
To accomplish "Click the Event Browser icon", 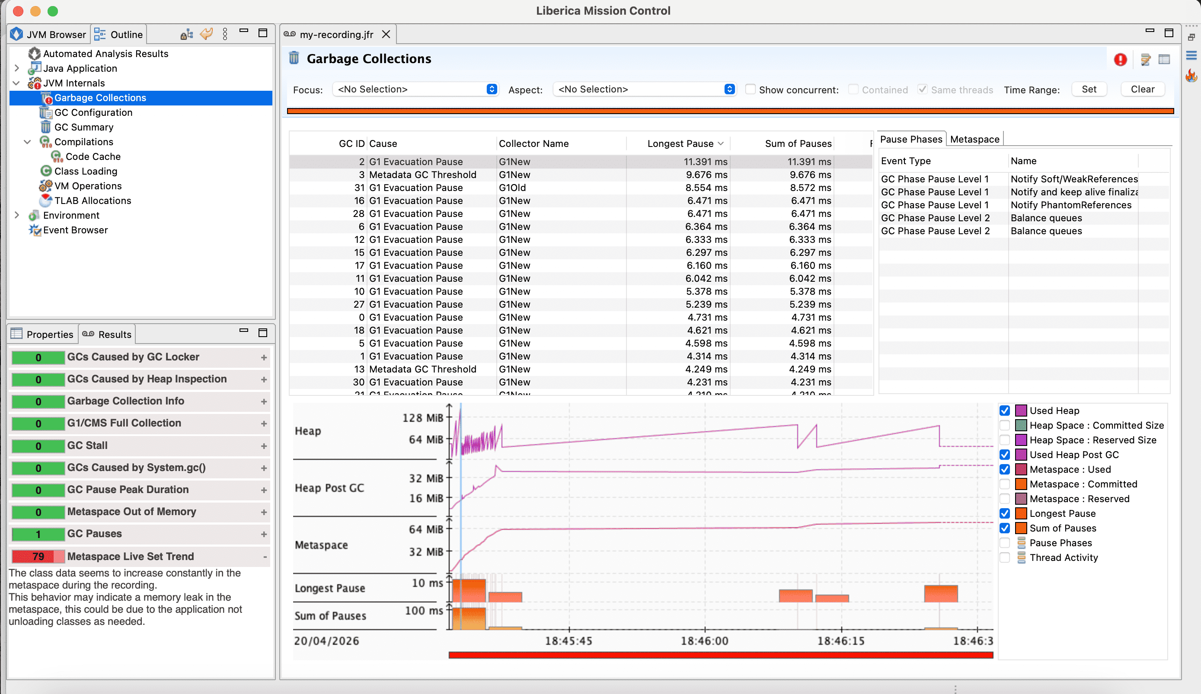I will pos(35,230).
